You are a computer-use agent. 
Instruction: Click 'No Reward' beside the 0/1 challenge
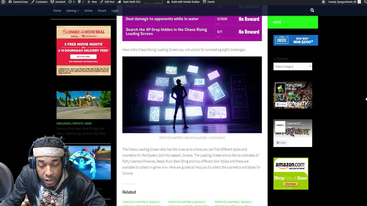click(x=249, y=32)
